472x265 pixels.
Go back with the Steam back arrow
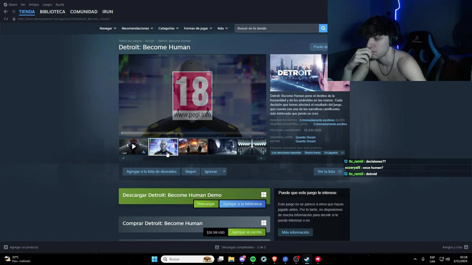[6, 12]
